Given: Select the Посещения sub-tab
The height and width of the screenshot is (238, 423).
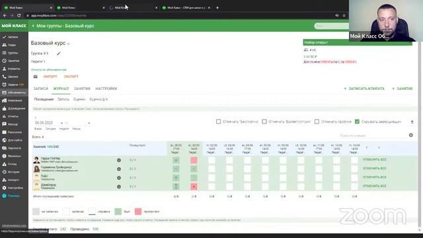Looking at the screenshot, I should 44,99.
